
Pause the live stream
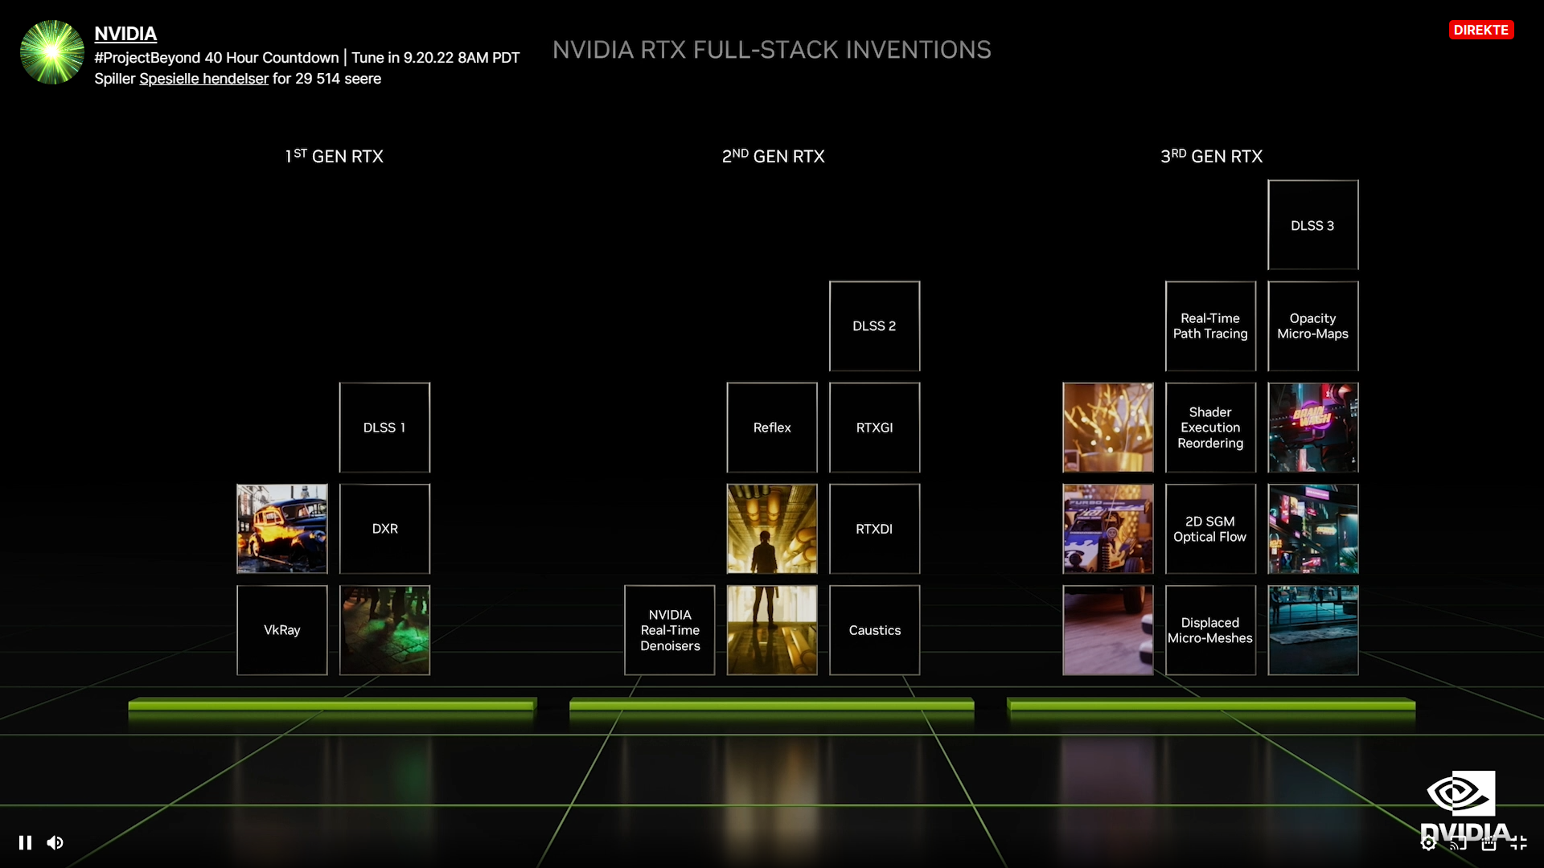[25, 842]
